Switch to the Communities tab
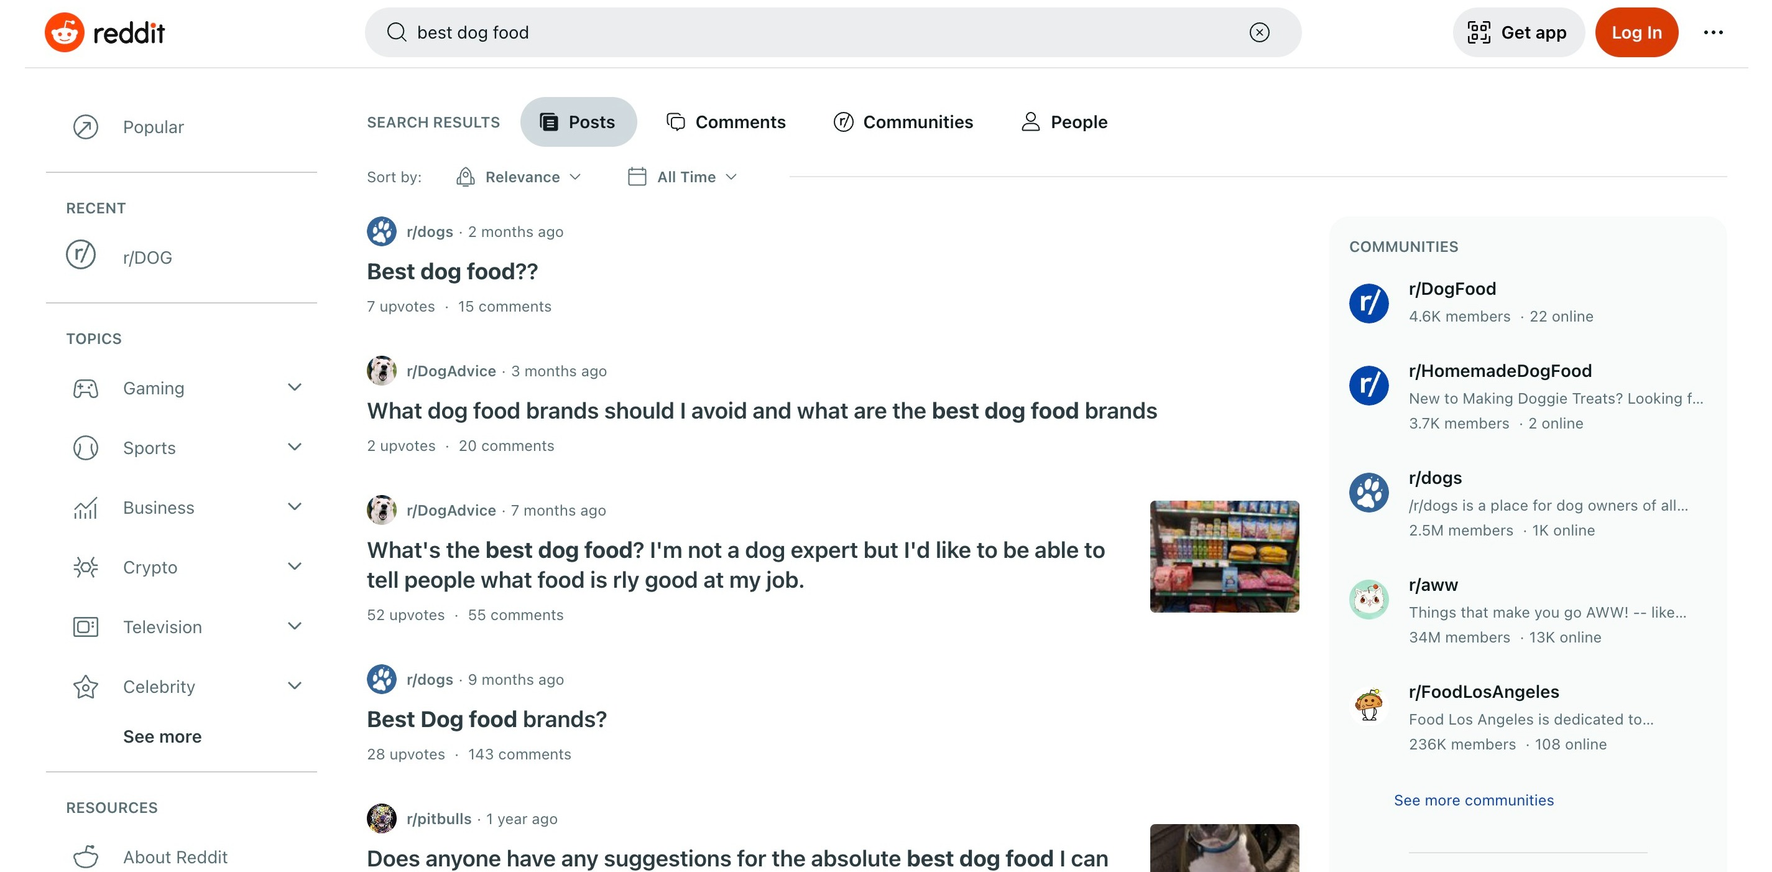 coord(903,122)
